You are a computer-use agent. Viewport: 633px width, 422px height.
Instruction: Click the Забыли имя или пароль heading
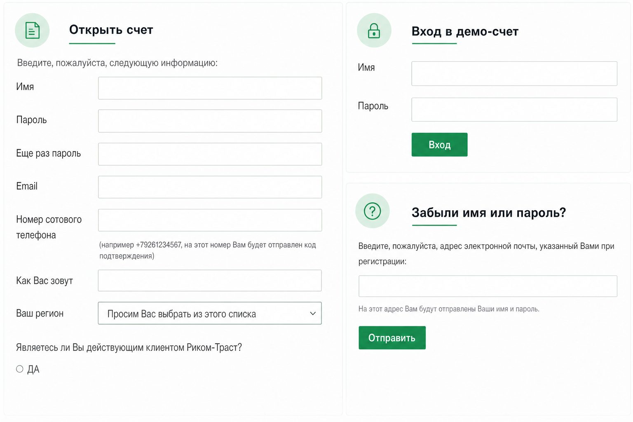[489, 213]
